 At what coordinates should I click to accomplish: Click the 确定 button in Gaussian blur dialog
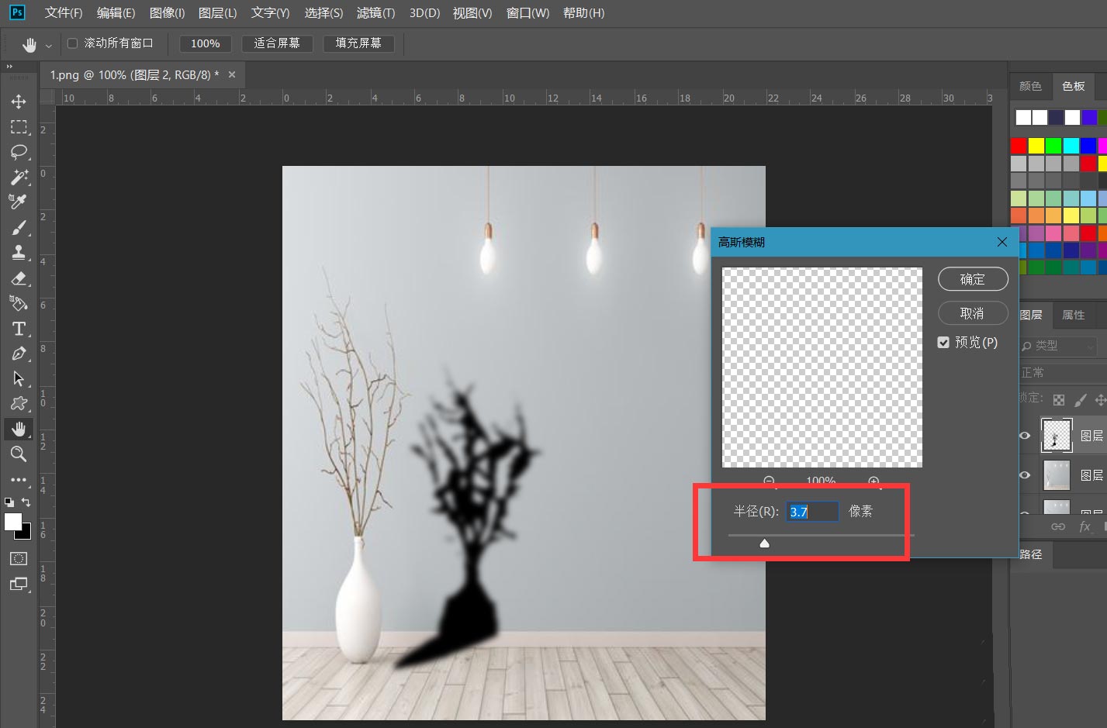click(x=973, y=279)
